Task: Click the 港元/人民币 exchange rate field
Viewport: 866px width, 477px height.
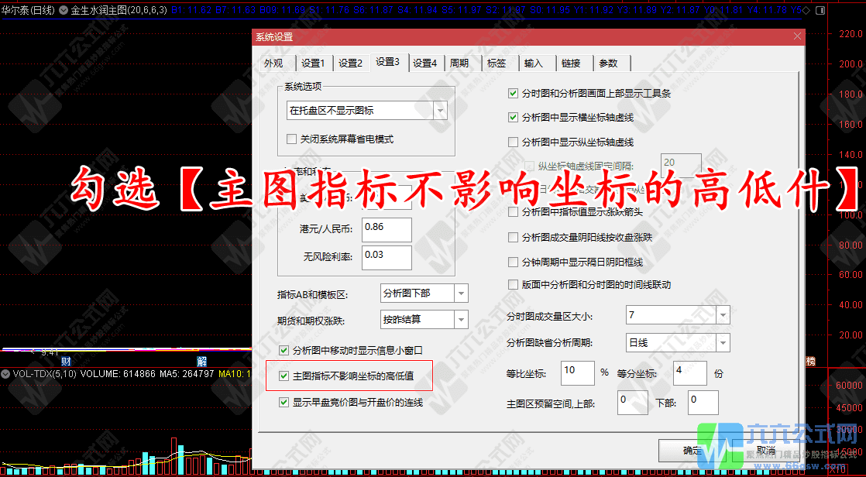Action: [387, 229]
